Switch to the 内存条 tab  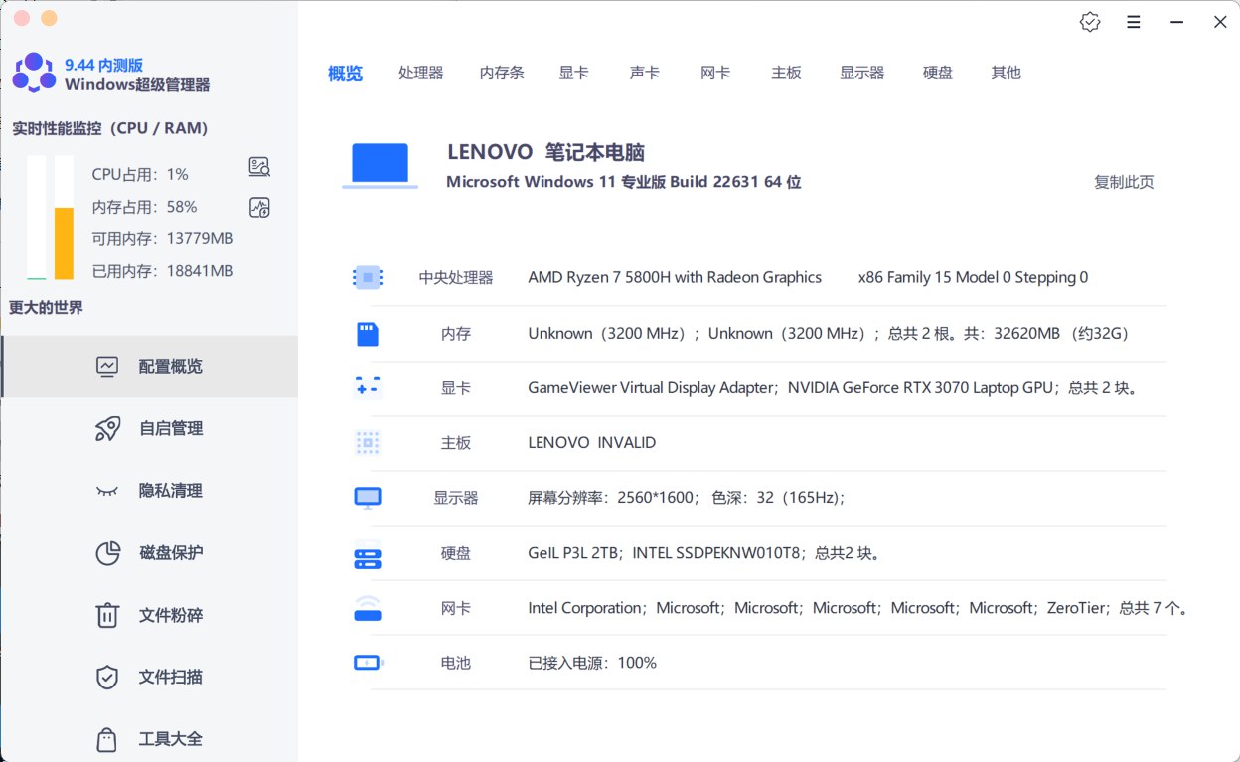pyautogui.click(x=502, y=73)
